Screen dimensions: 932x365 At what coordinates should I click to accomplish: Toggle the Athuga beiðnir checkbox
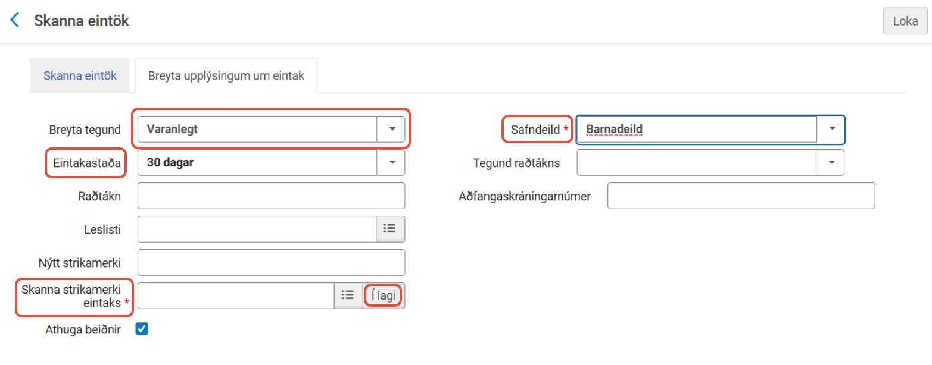click(142, 329)
